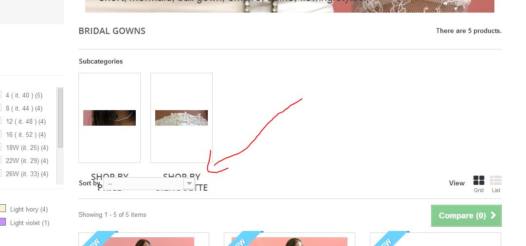
Task: Click the 22W (it. 29) size label
Action: [27, 161]
